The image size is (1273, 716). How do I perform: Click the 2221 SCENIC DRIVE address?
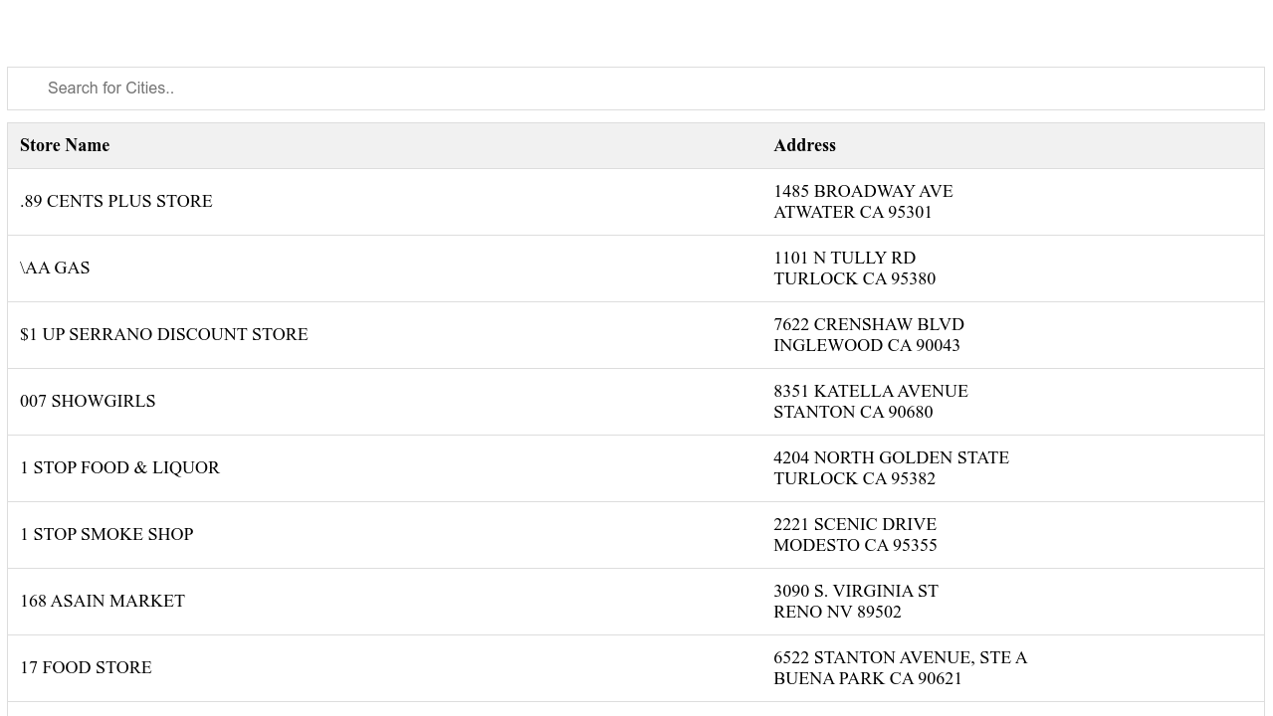(855, 525)
